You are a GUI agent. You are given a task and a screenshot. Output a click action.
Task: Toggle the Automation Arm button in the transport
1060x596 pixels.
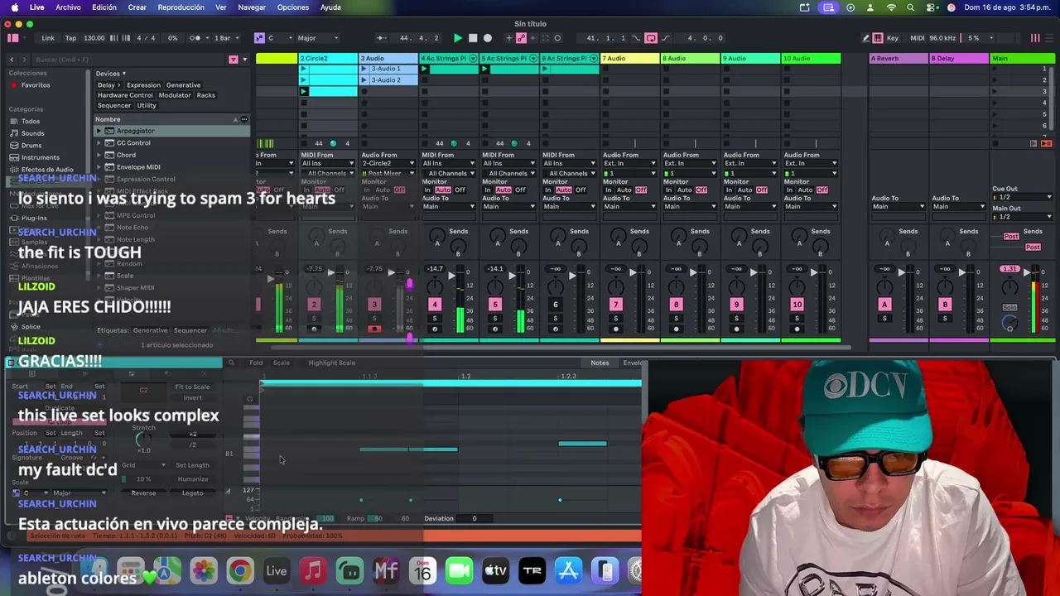[521, 38]
